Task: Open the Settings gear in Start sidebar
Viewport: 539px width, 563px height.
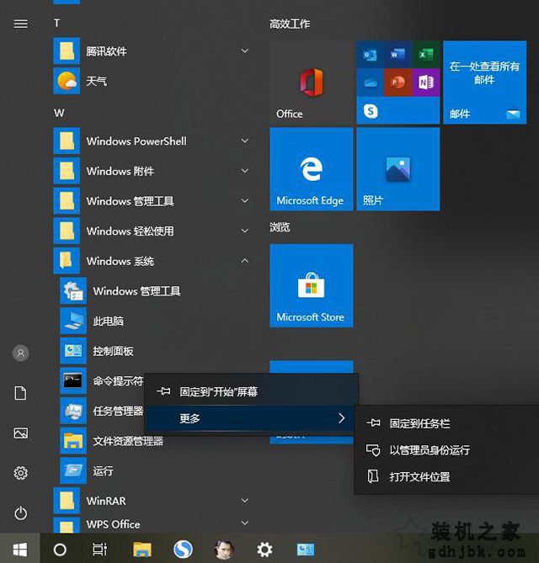Action: coord(20,473)
